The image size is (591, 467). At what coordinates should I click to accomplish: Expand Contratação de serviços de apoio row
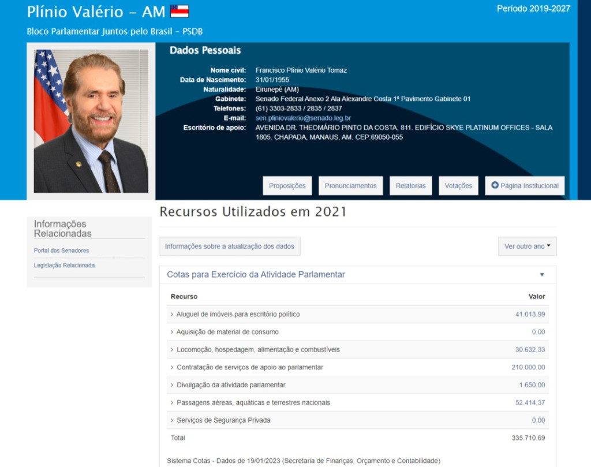point(249,367)
